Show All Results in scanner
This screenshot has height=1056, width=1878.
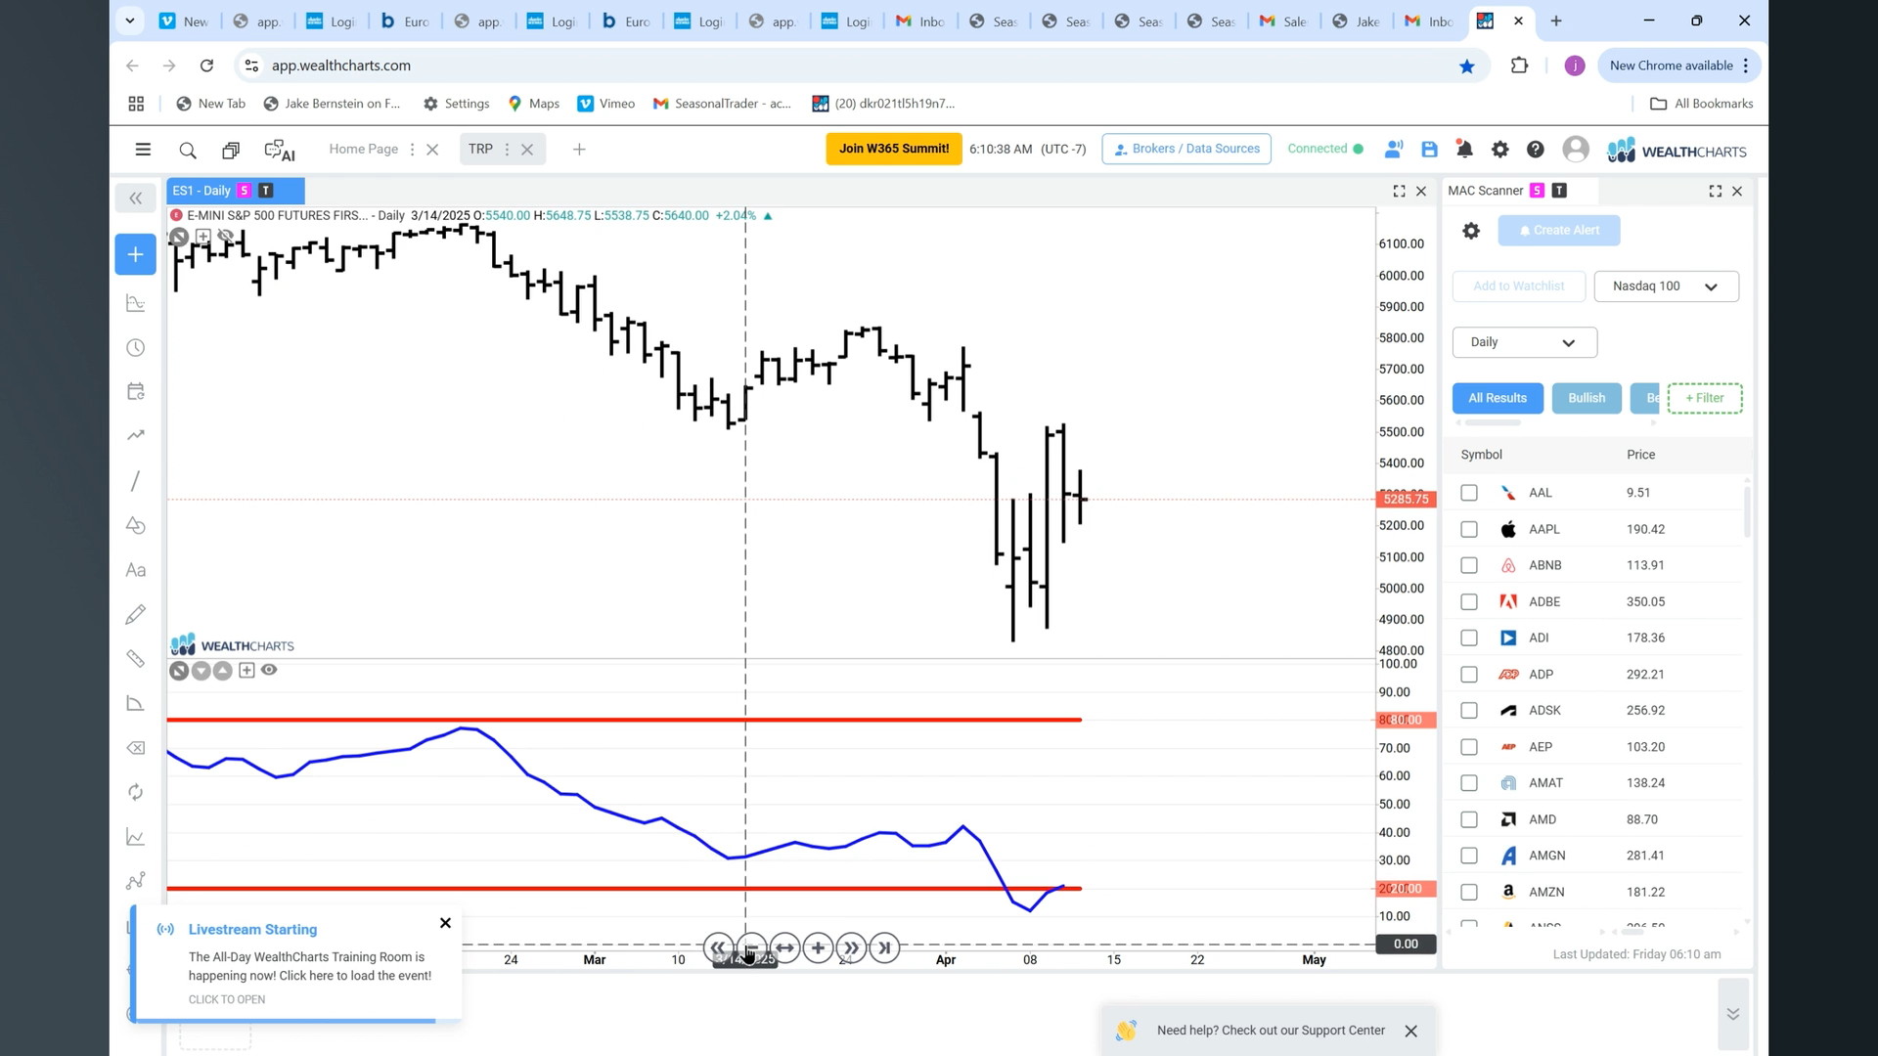[x=1497, y=398]
